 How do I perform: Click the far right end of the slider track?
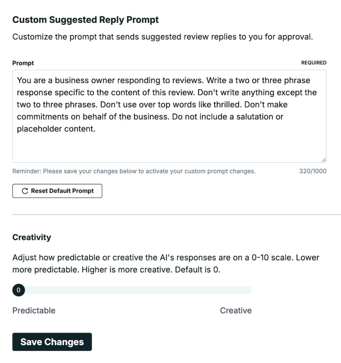[250, 290]
